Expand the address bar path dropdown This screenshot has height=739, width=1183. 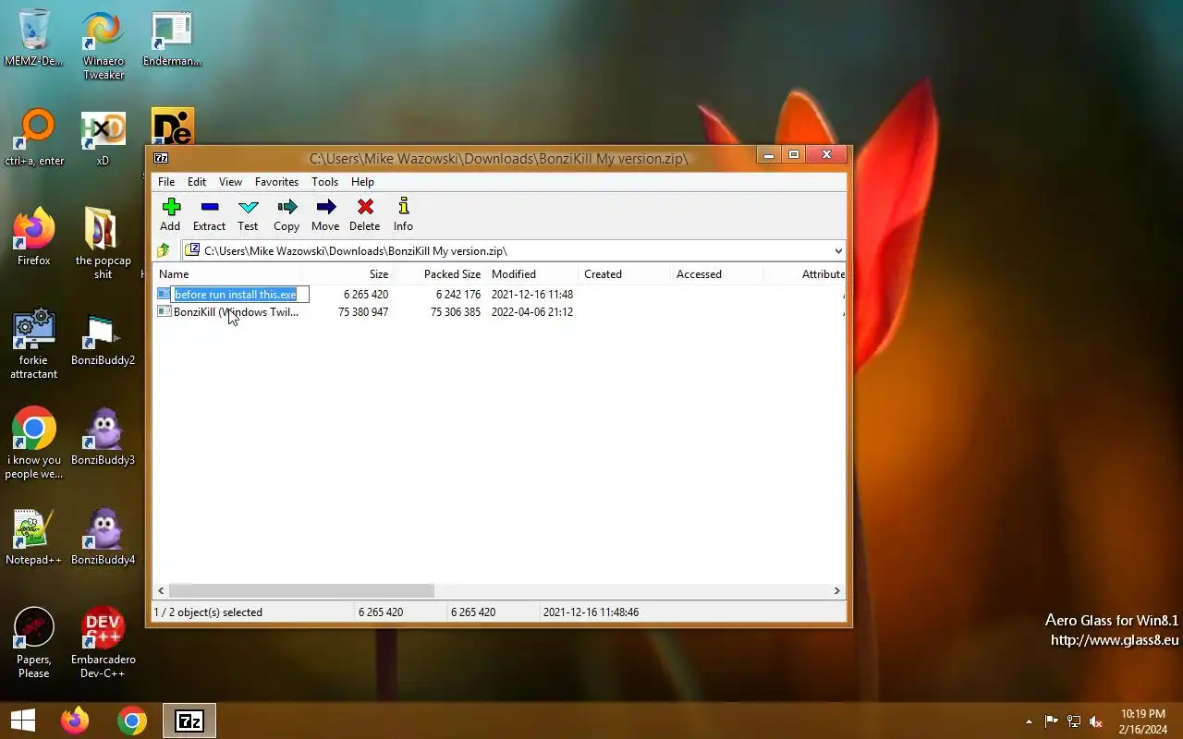(x=837, y=250)
